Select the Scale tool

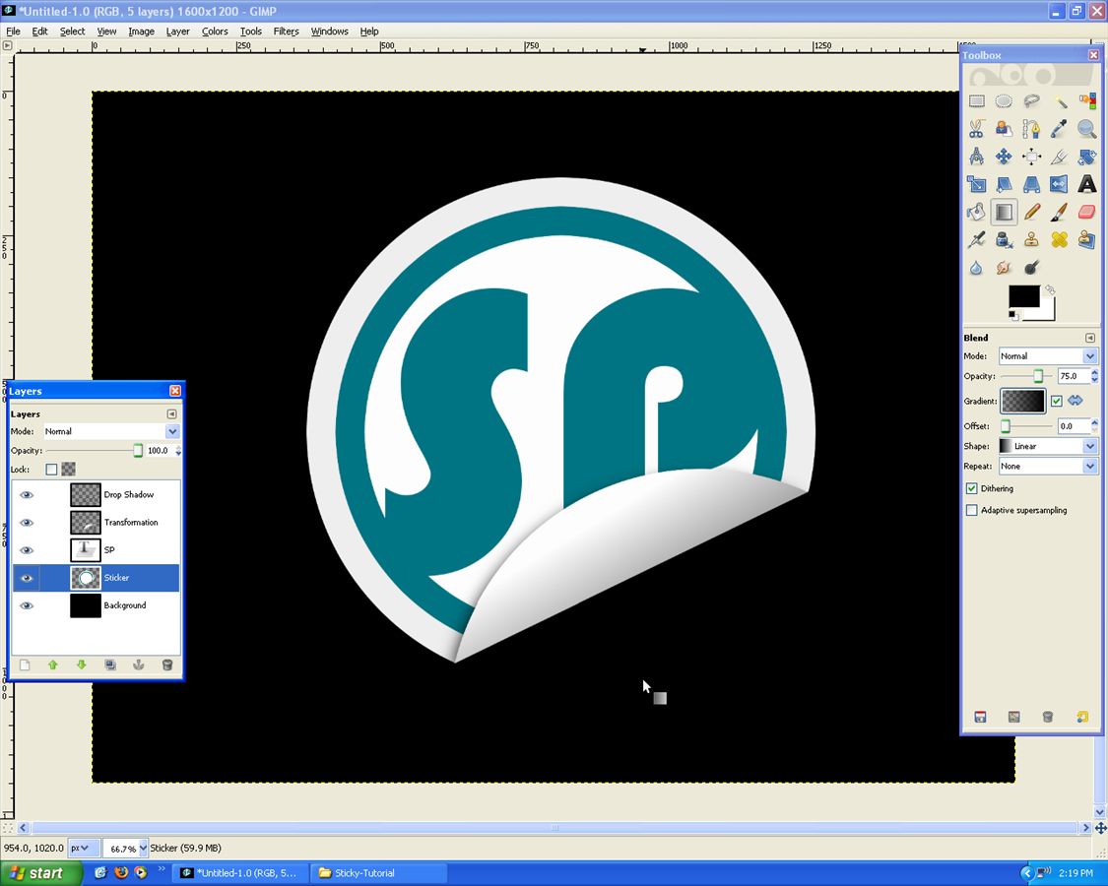(x=977, y=184)
